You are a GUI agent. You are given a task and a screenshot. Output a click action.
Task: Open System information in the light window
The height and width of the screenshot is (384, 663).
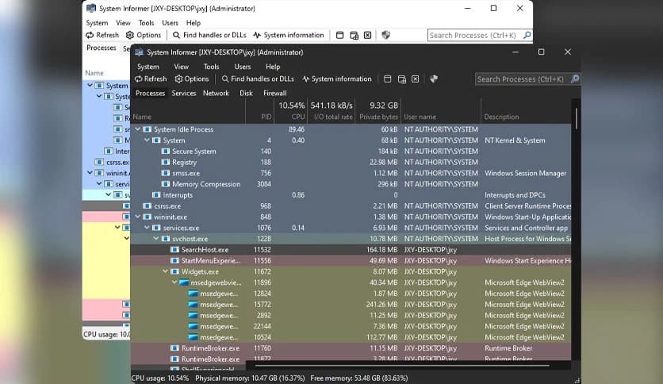pos(289,35)
